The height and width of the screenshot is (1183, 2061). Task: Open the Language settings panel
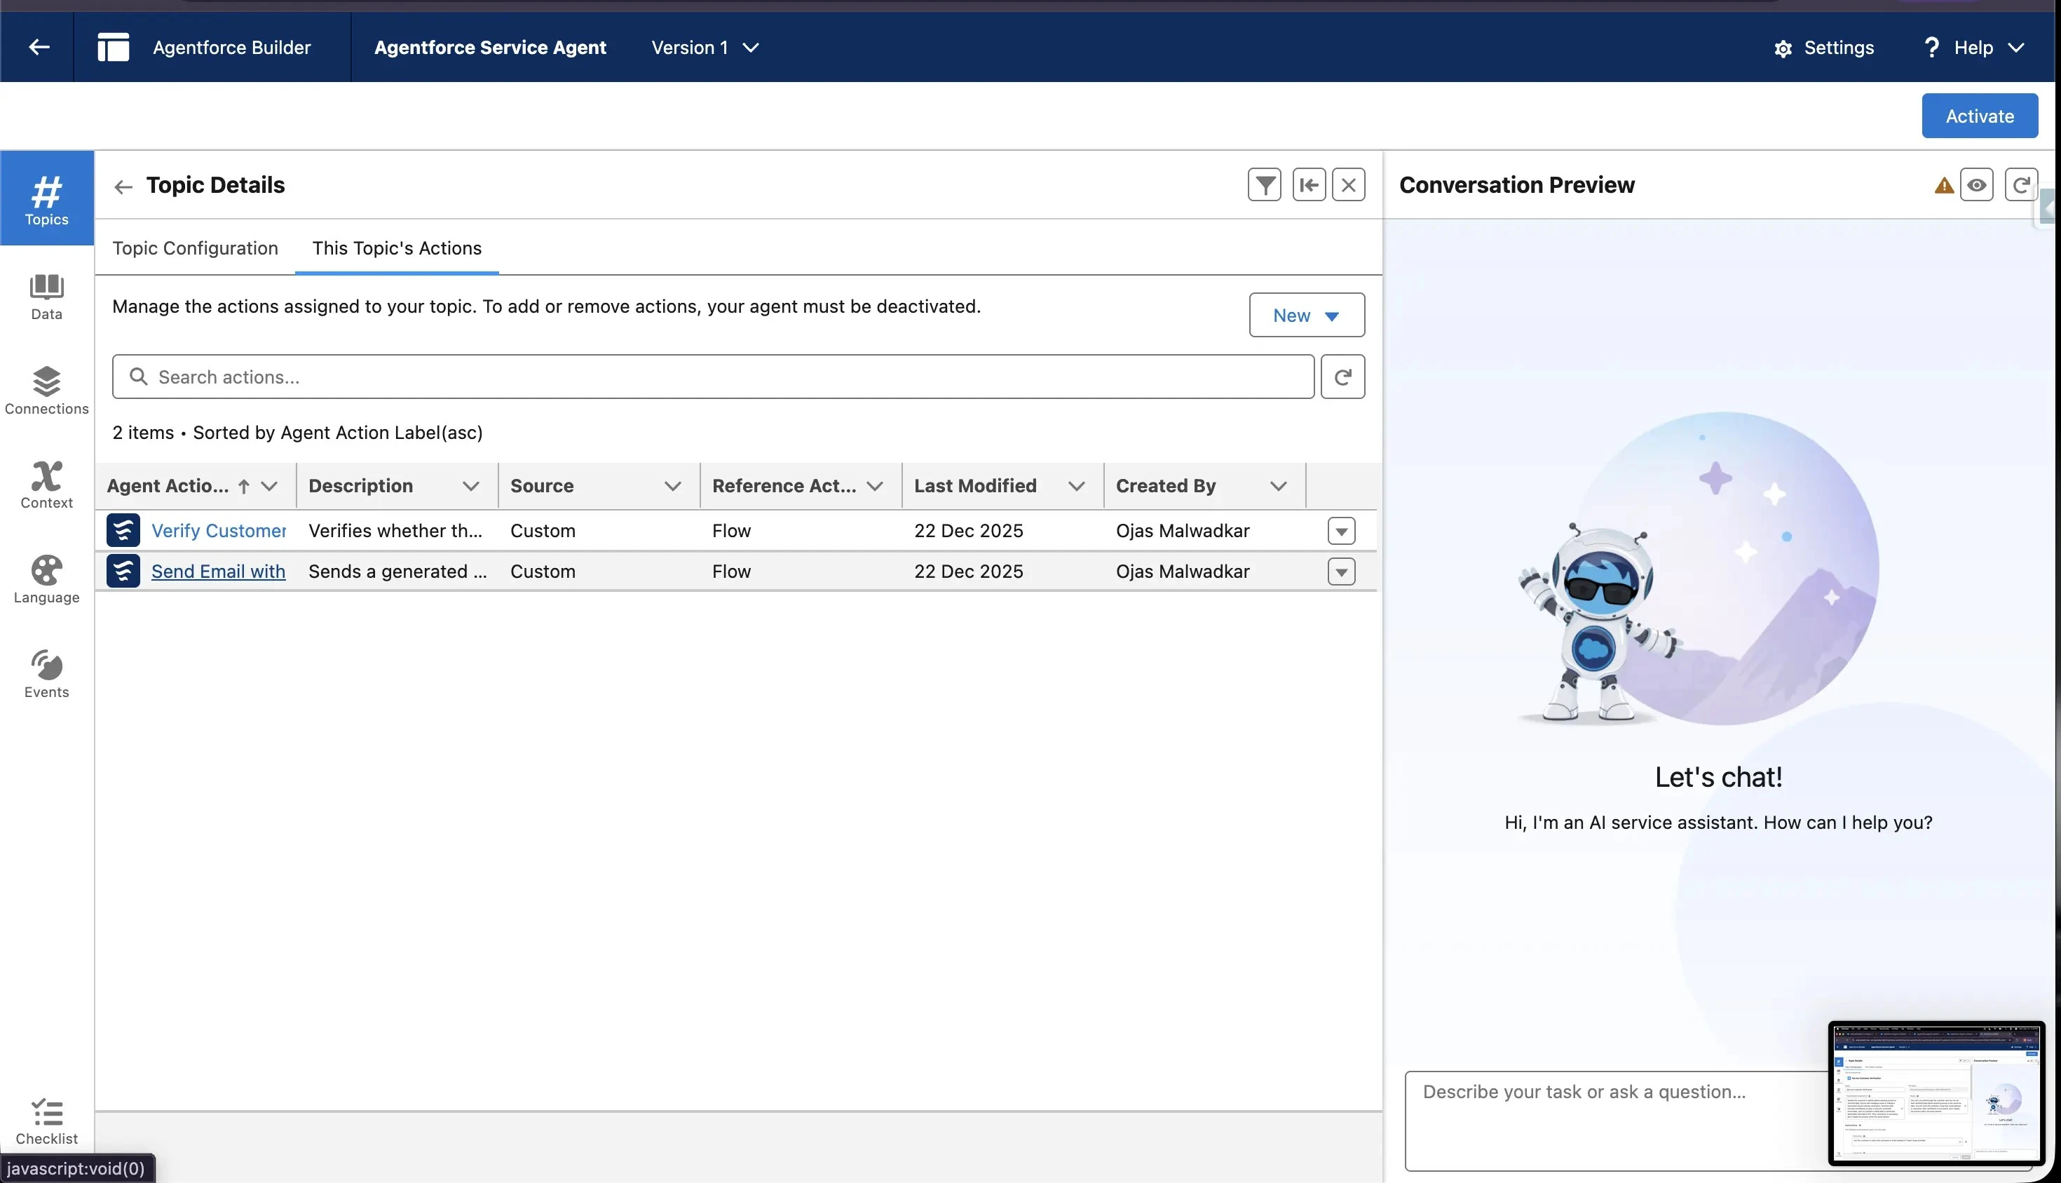pos(46,580)
